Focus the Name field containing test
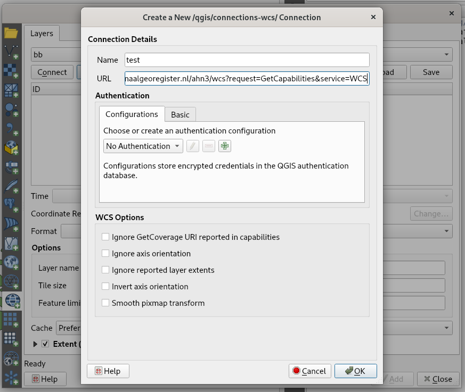 [x=247, y=60]
